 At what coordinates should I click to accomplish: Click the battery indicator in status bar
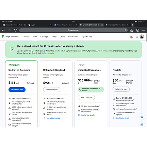(144, 21)
